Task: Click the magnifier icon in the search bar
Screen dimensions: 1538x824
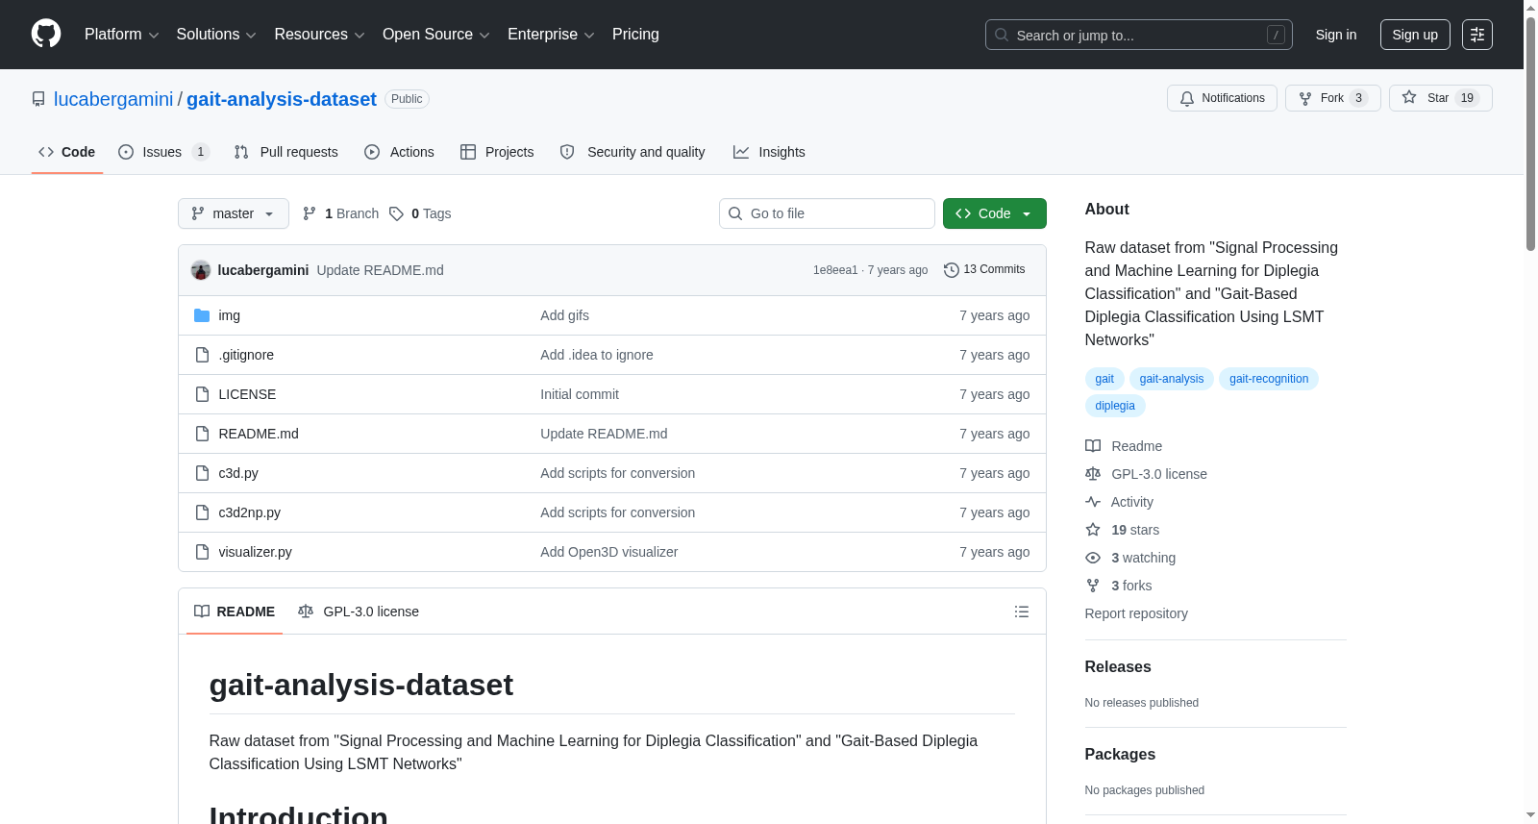Action: (1002, 35)
